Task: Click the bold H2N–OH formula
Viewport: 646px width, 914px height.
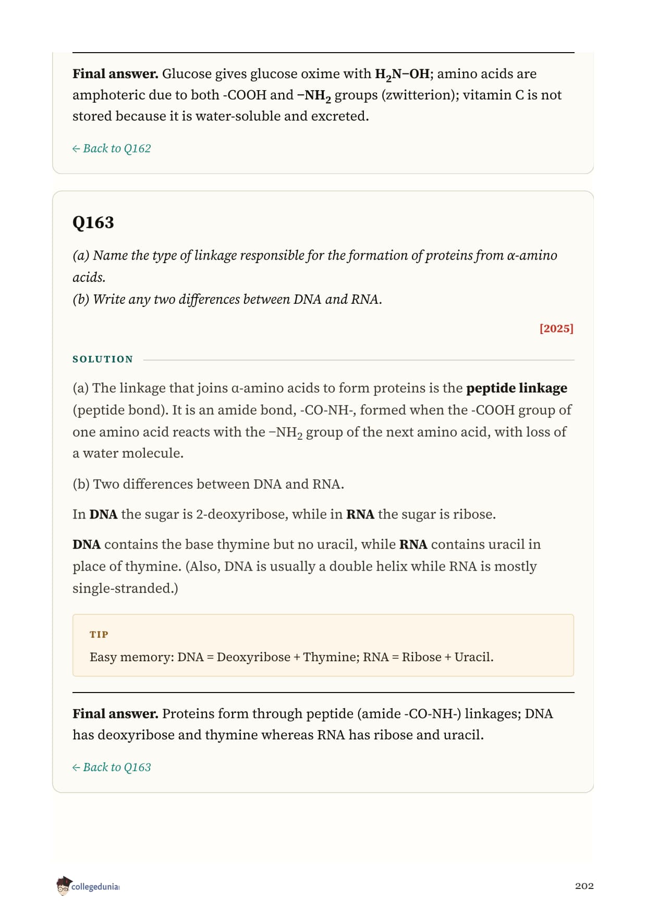Action: tap(403, 75)
